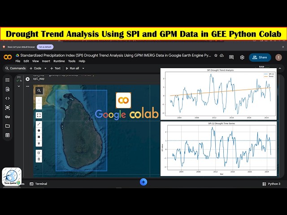Screen dimensions: 287x215
Task: Click the Share button
Action: coord(260,57)
